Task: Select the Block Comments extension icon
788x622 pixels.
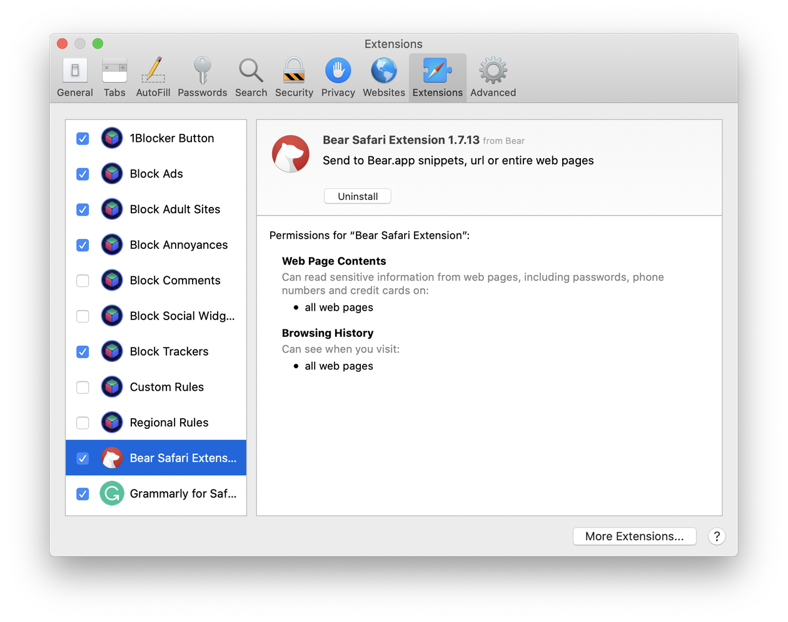Action: click(x=112, y=281)
